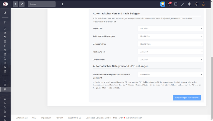This screenshot has width=213, height=121.
Task: Open the Auftragsbestätigungen dropdown
Action: coord(170,36)
